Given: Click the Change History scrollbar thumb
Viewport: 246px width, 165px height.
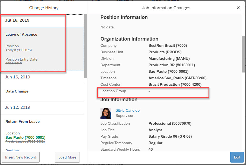Looking at the screenshot, I should pos(86,46).
